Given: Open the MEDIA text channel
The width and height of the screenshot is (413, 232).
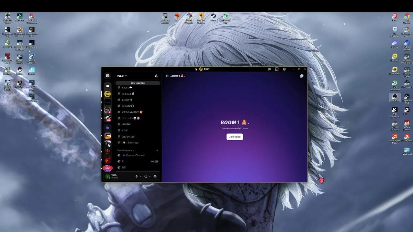Looking at the screenshot, I should (x=138, y=94).
